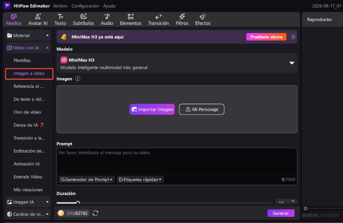This screenshot has width=343, height=223.
Task: Expand the Imagen IA section
Action: tap(28, 202)
